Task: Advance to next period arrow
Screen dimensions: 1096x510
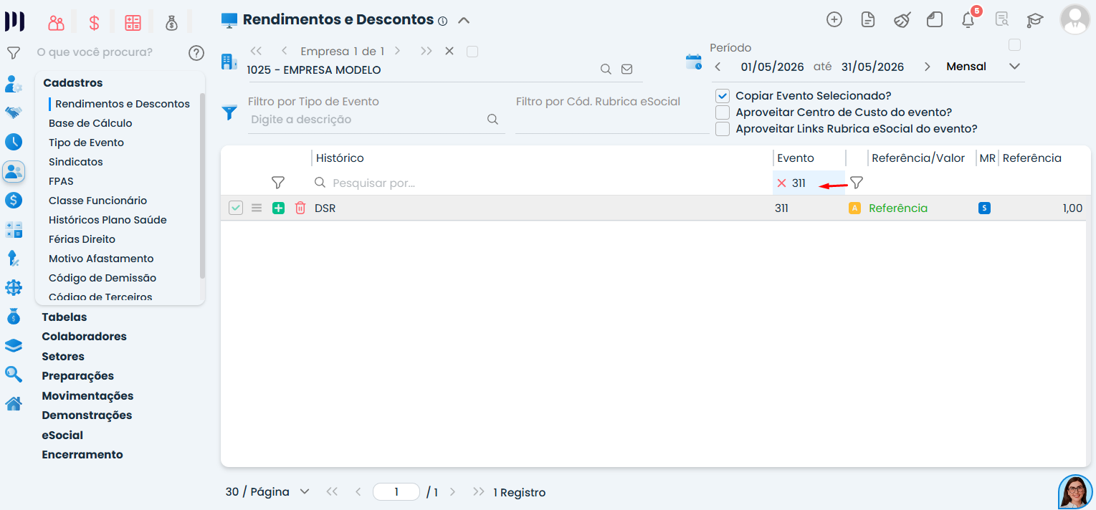Action: point(927,67)
